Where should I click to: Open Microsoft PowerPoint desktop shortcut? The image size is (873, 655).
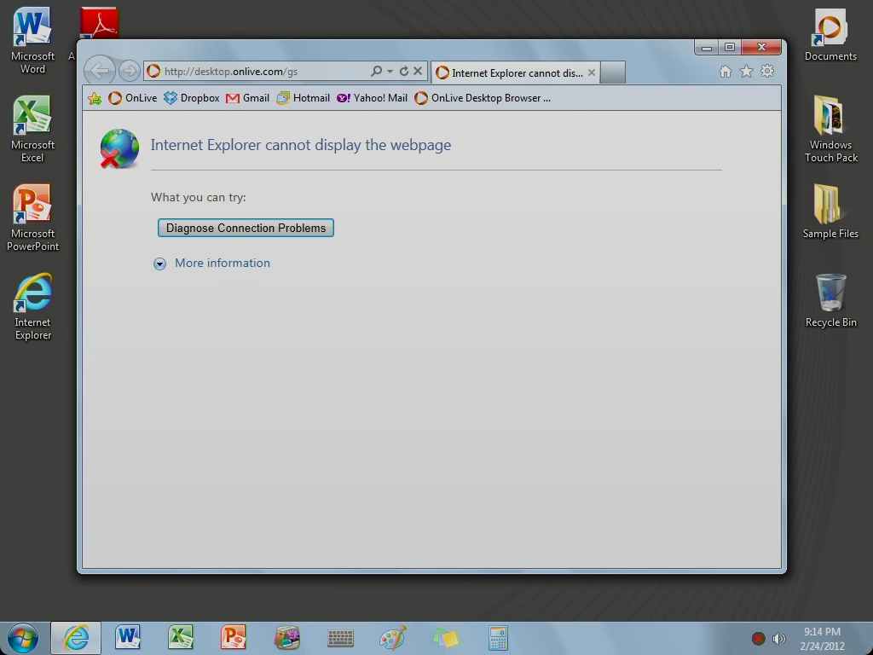[x=32, y=217]
